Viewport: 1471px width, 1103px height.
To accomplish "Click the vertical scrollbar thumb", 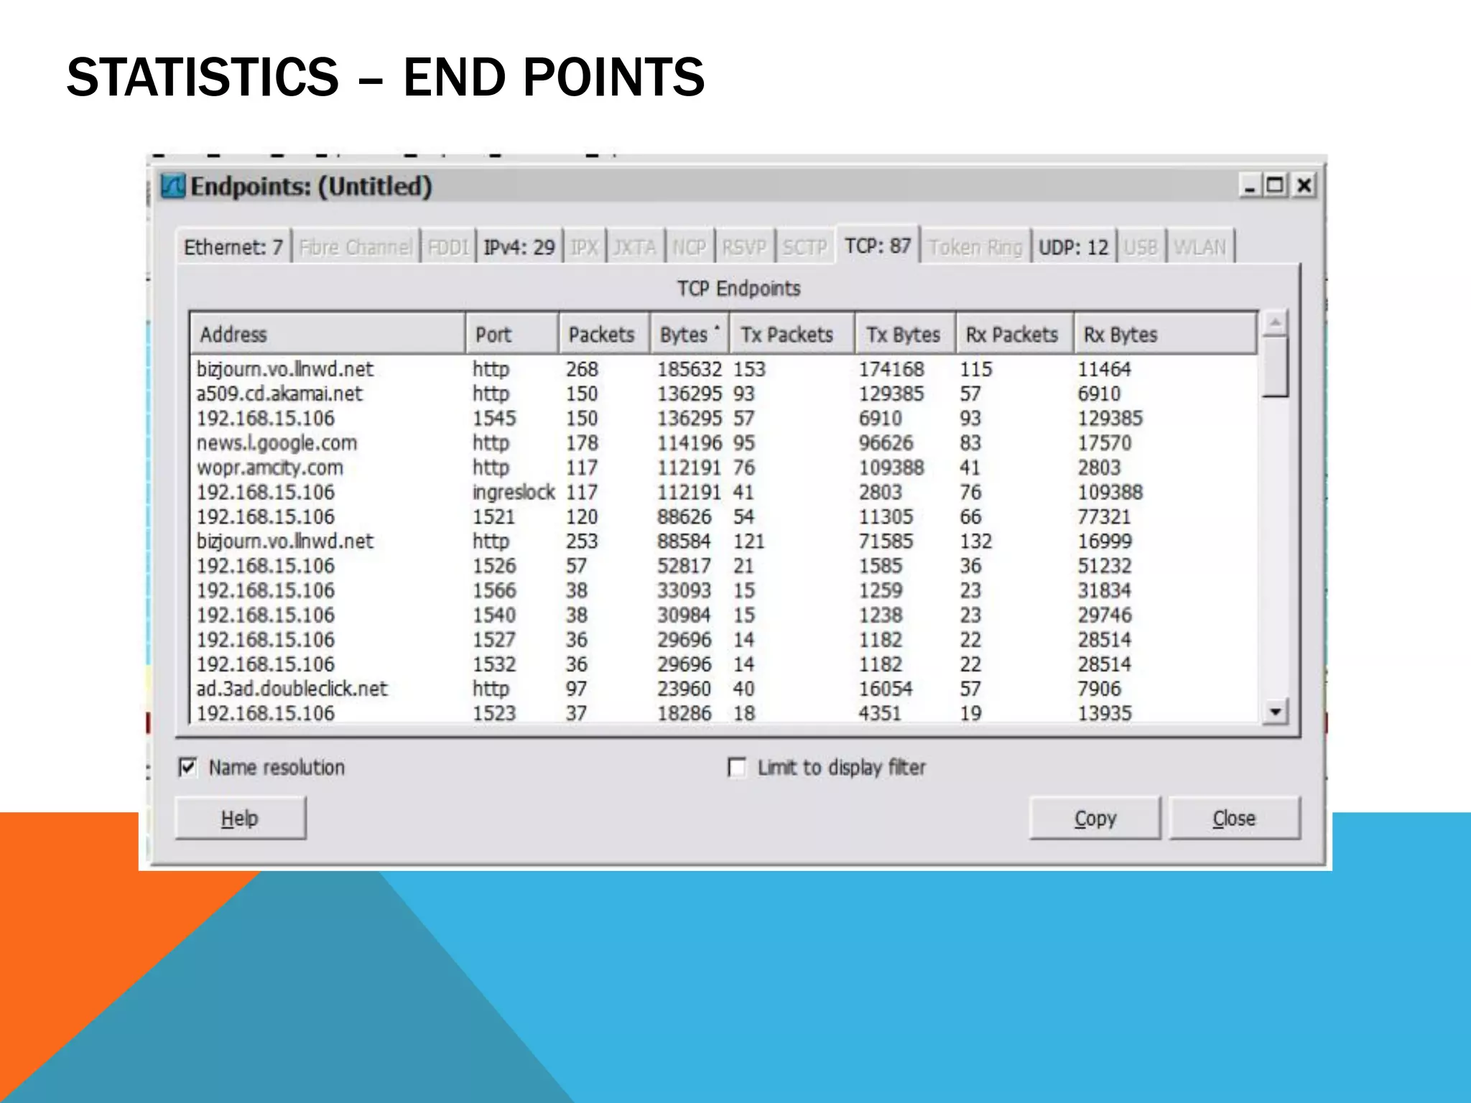I will (1275, 366).
